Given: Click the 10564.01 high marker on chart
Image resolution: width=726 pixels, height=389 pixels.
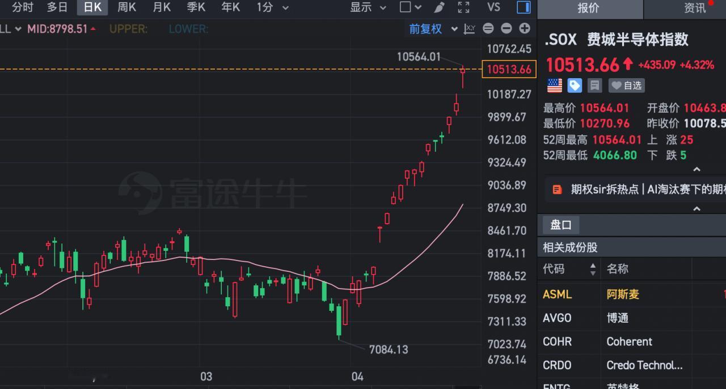Looking at the screenshot, I should point(419,56).
